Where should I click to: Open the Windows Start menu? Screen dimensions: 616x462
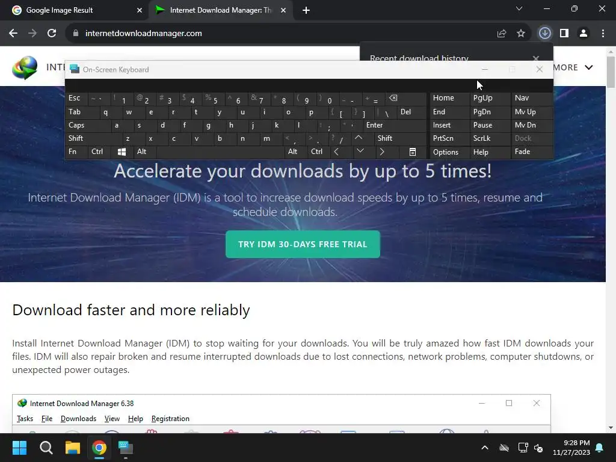tap(19, 448)
